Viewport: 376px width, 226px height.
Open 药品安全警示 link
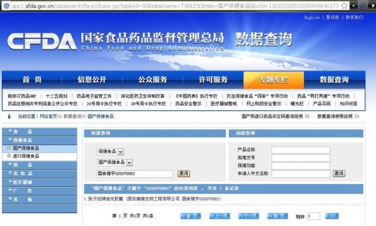pos(188,104)
